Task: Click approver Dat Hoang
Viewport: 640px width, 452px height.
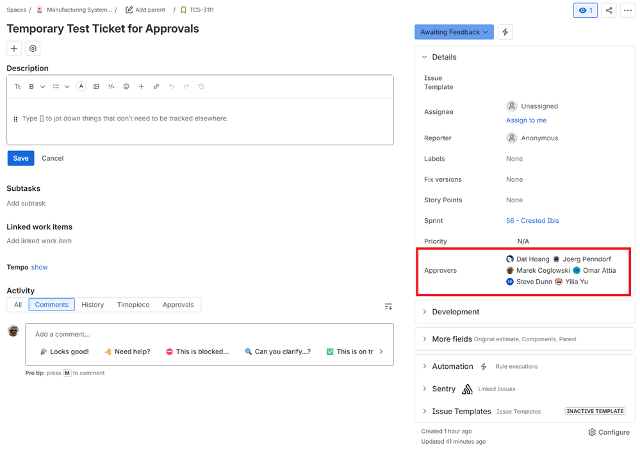Action: point(527,259)
